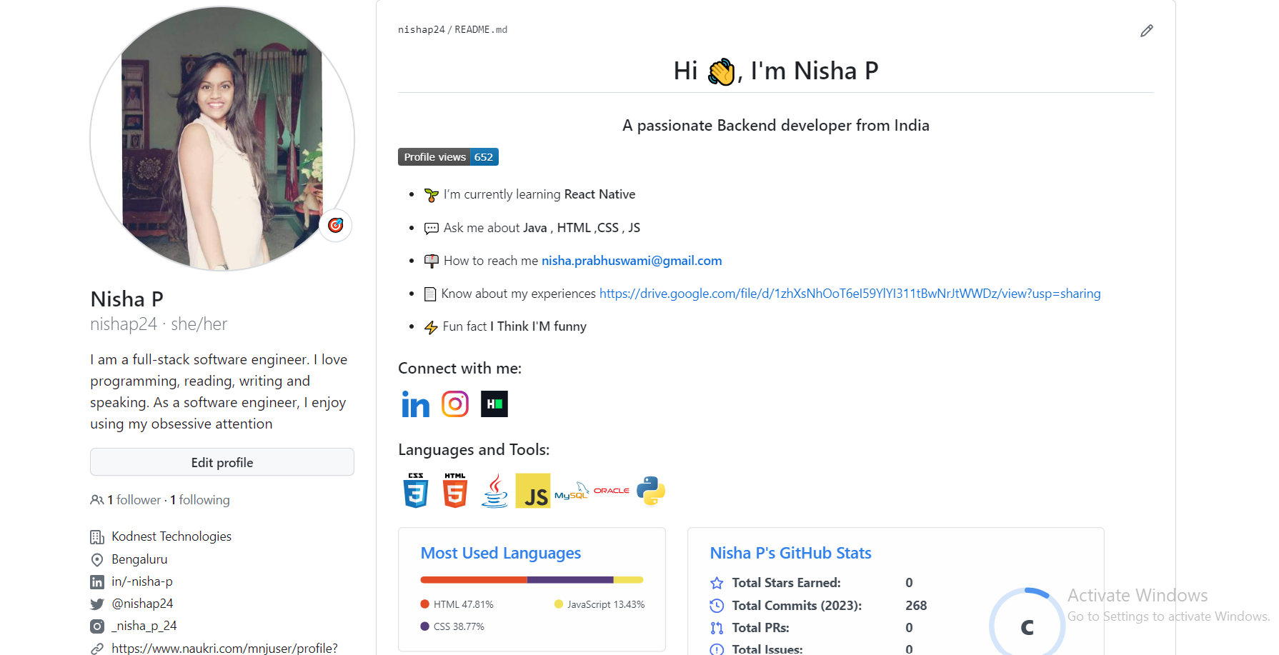
Task: Click the Most Used Languages card title
Action: (501, 553)
